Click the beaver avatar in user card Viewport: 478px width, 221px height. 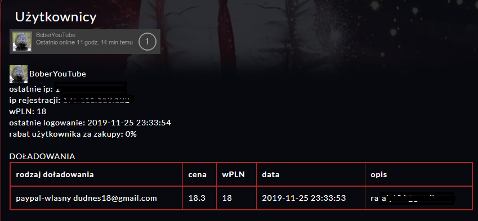click(x=22, y=42)
